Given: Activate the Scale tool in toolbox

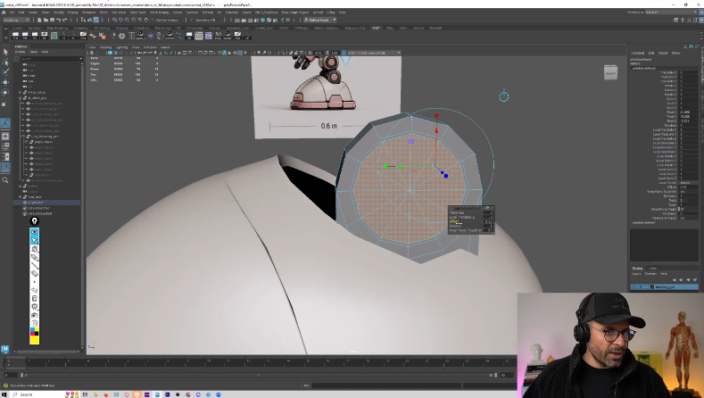Looking at the screenshot, I should point(5,103).
